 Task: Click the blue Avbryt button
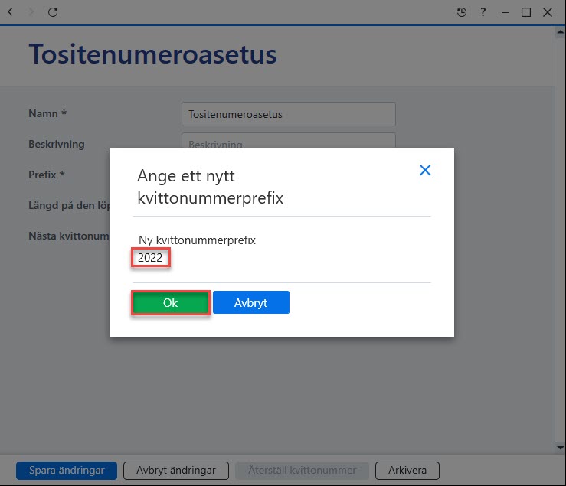pyautogui.click(x=251, y=302)
